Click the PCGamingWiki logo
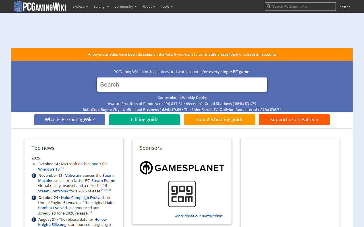Screen dimensions: 364x227 40,6
